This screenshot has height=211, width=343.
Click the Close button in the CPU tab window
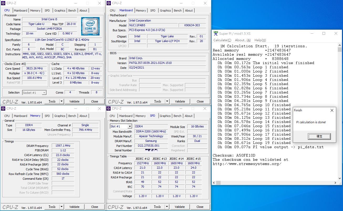click(95, 101)
